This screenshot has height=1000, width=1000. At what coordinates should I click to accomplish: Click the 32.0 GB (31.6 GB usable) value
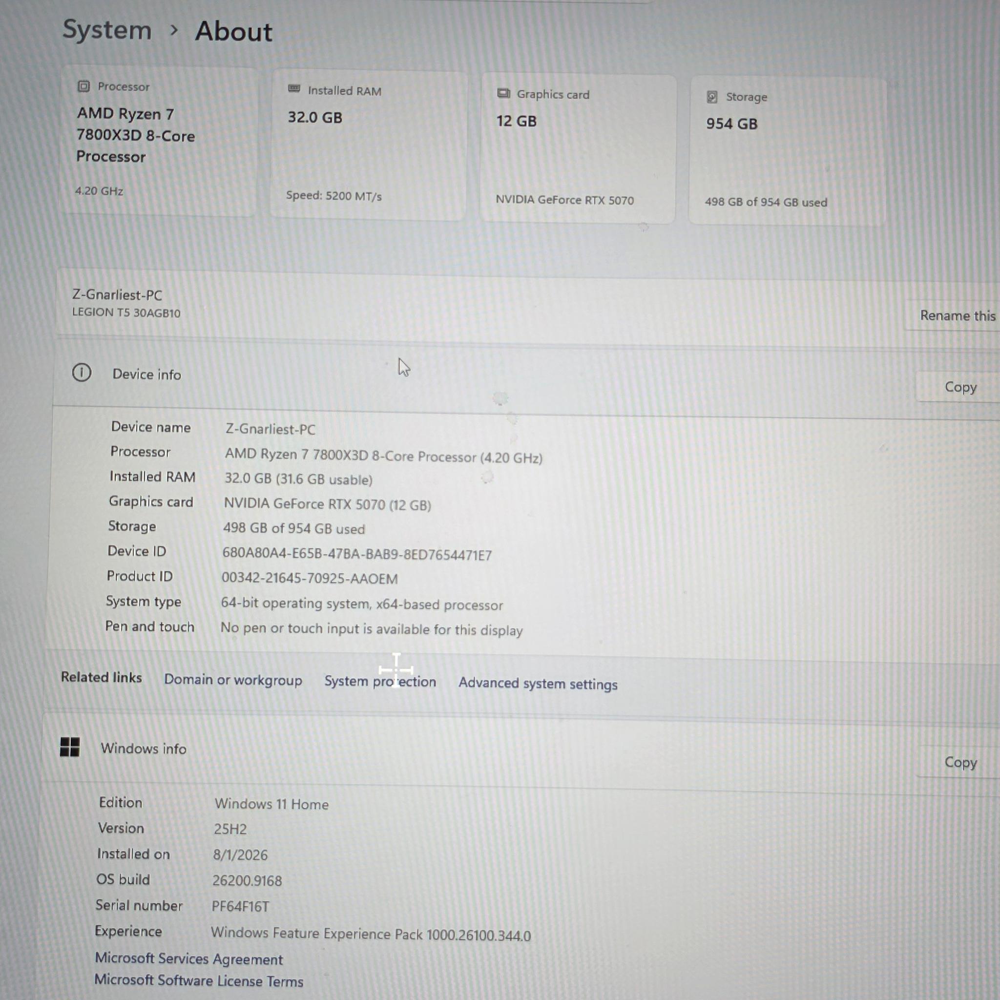298,479
